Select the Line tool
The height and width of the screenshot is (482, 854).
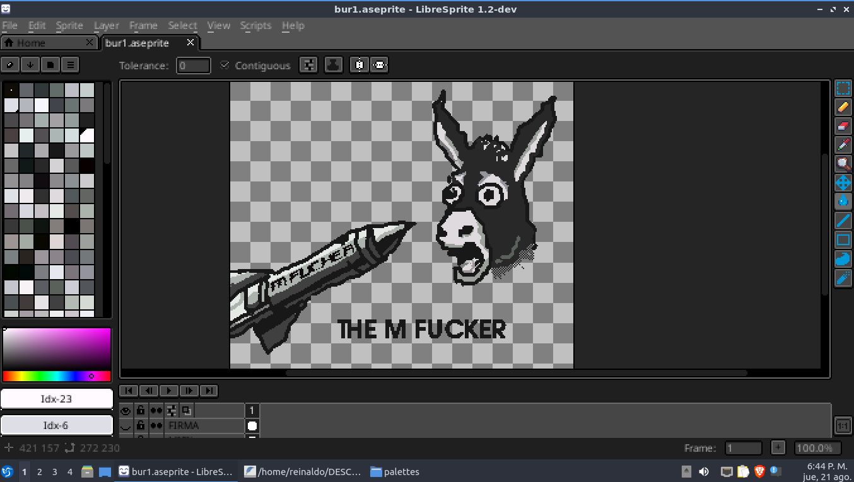843,221
